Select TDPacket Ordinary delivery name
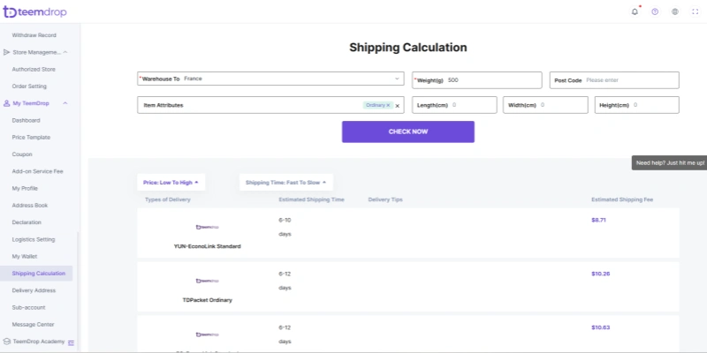 208,300
